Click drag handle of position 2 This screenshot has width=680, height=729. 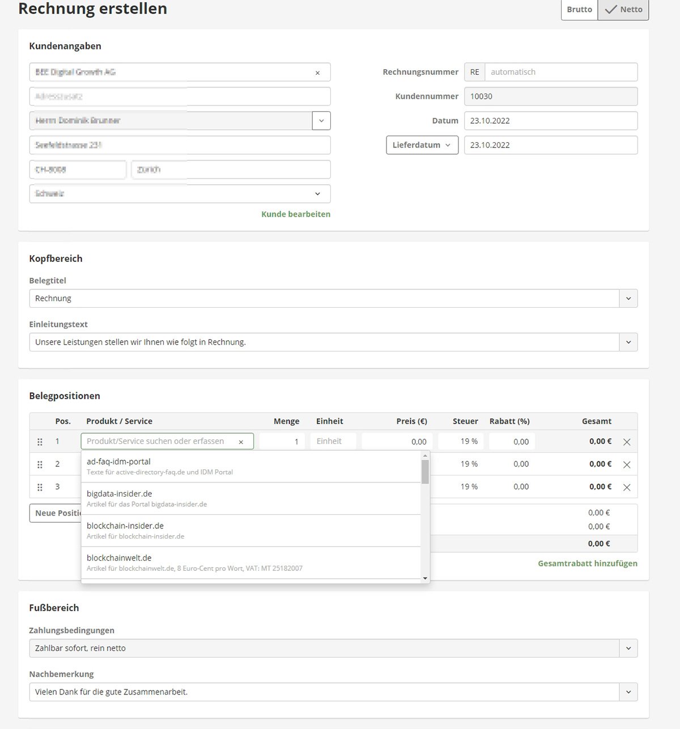click(x=40, y=465)
